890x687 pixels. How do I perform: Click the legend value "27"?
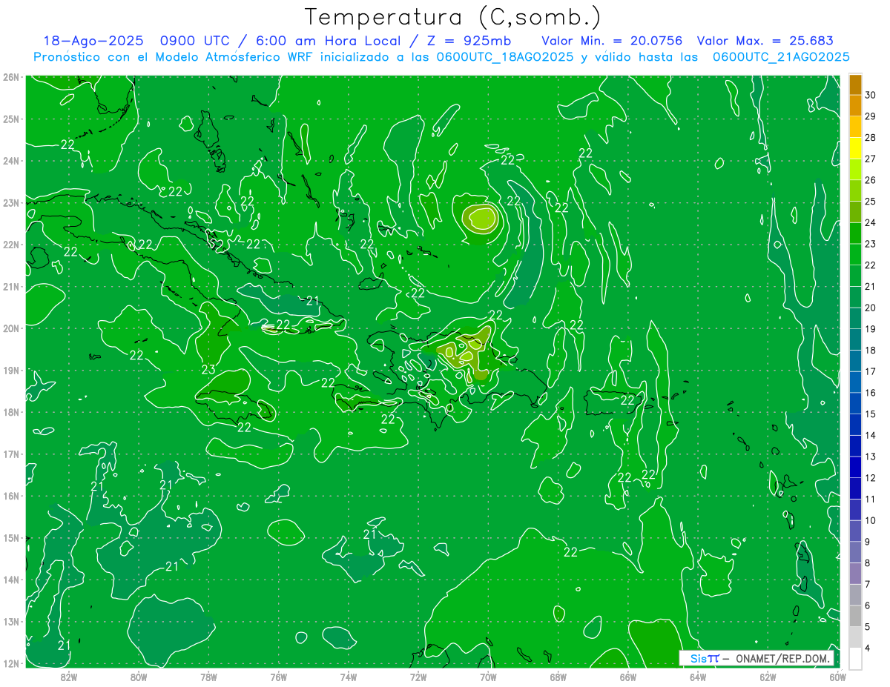pyautogui.click(x=871, y=159)
